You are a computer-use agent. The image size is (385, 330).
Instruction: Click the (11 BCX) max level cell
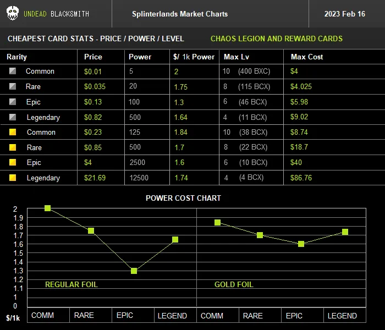pyautogui.click(x=252, y=117)
